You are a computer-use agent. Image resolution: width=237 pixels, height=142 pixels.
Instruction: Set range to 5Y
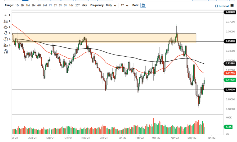[x=66, y=5]
